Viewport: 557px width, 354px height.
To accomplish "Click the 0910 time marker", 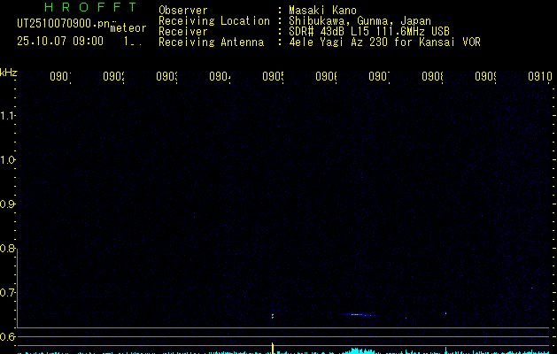I will [538, 77].
